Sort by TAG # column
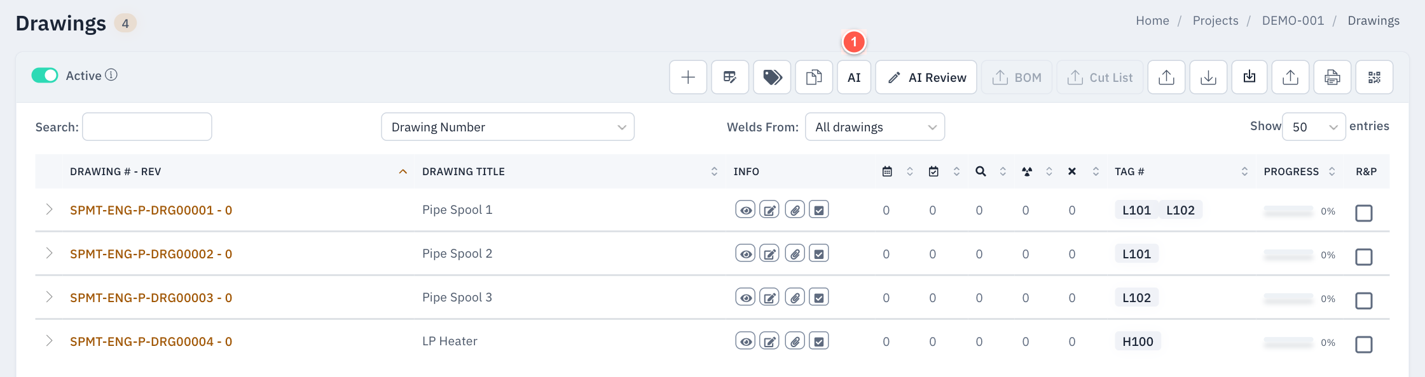This screenshot has height=377, width=1425. [x=1181, y=171]
